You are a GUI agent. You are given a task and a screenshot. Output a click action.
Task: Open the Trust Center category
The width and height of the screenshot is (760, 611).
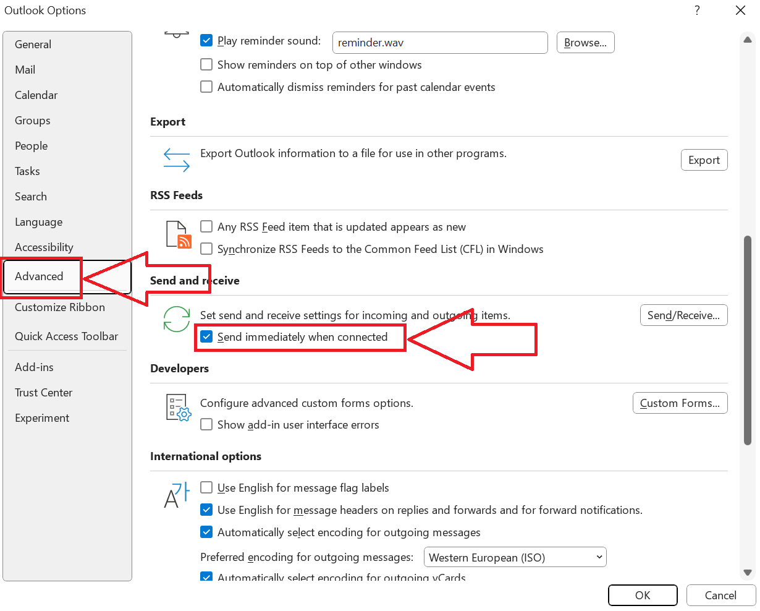point(67,393)
